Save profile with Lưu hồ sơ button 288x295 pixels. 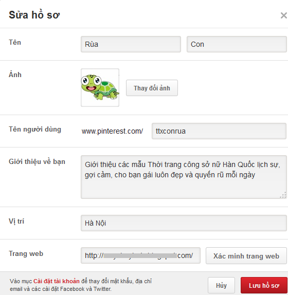tap(264, 285)
